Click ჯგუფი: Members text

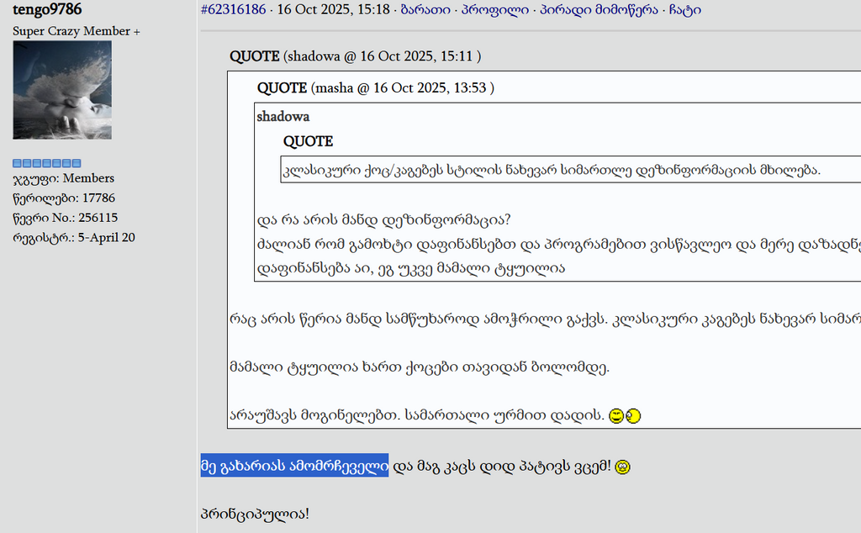64,178
